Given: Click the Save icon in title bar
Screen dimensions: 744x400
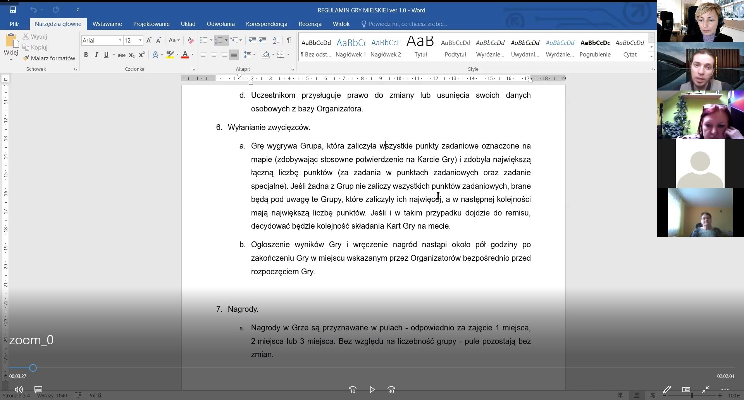Looking at the screenshot, I should coord(13,10).
